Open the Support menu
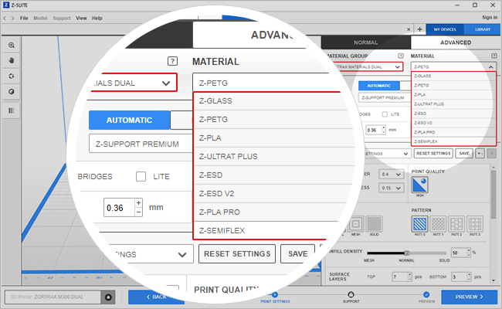 click(x=62, y=19)
